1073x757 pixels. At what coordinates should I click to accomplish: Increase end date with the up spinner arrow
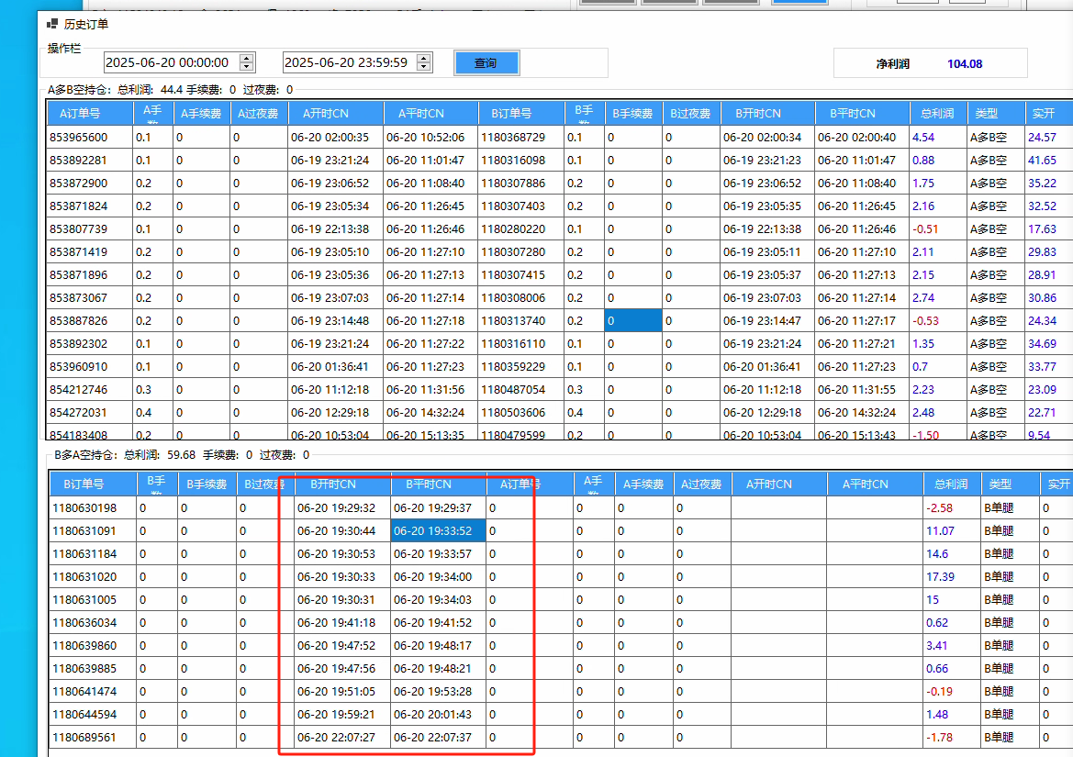click(x=423, y=58)
